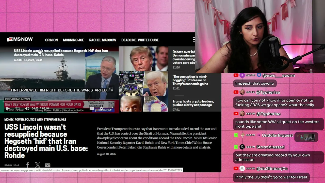Open 'Trump hosts crypto leaders' video

coord(193,103)
